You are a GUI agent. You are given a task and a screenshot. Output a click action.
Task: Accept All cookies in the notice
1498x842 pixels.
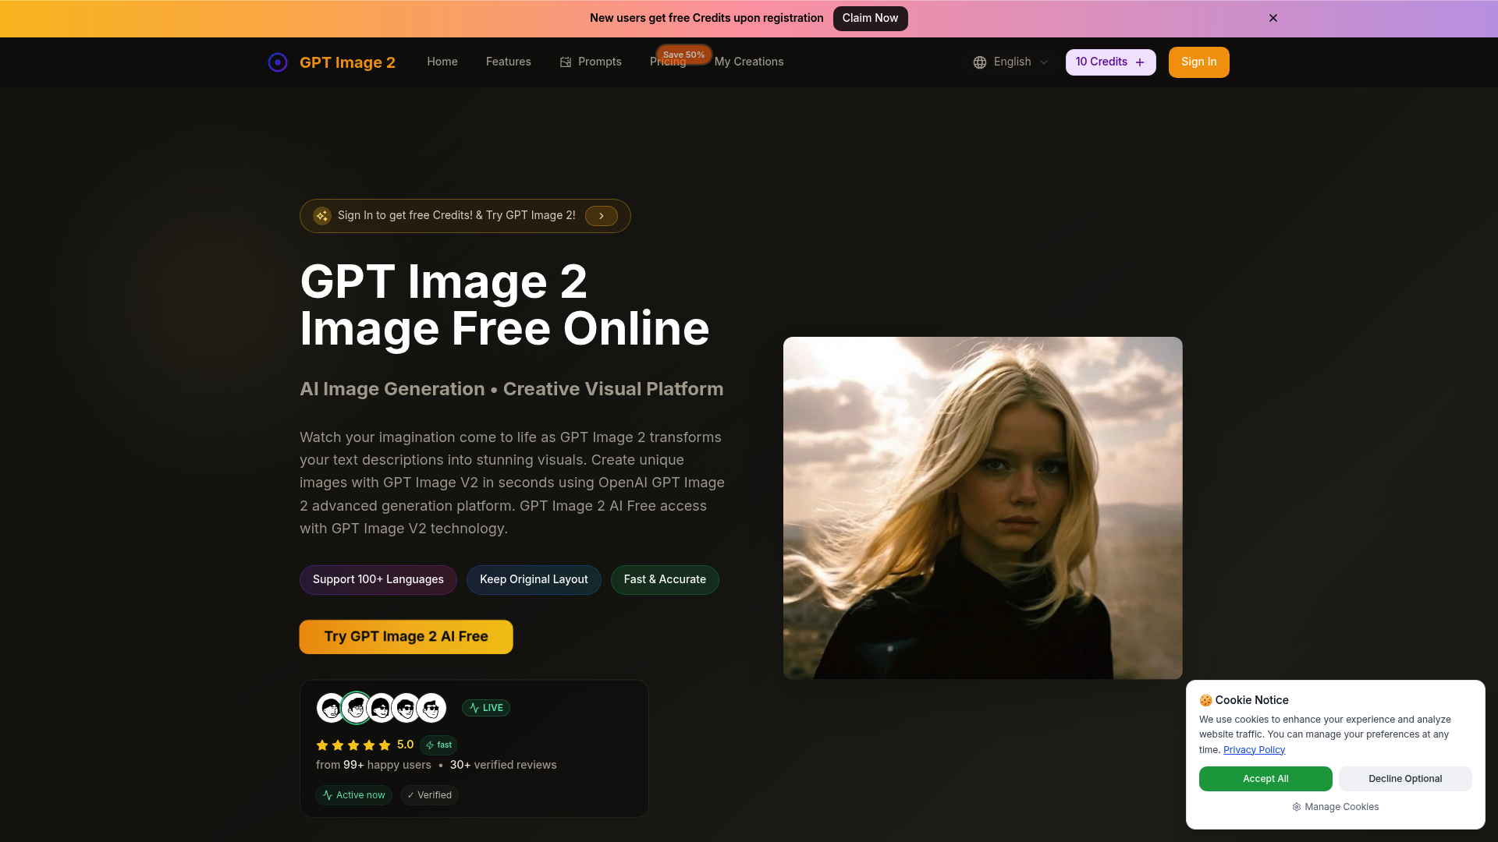[1265, 778]
